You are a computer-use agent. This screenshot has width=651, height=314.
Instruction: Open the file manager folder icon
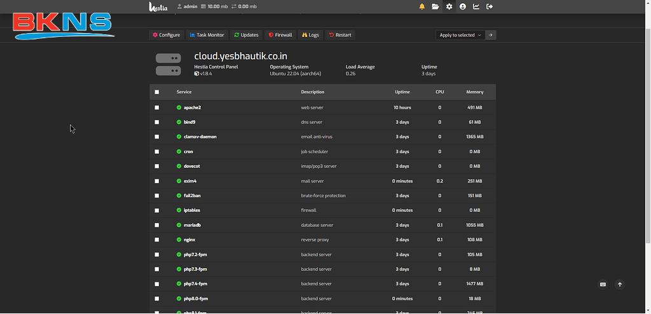point(435,6)
